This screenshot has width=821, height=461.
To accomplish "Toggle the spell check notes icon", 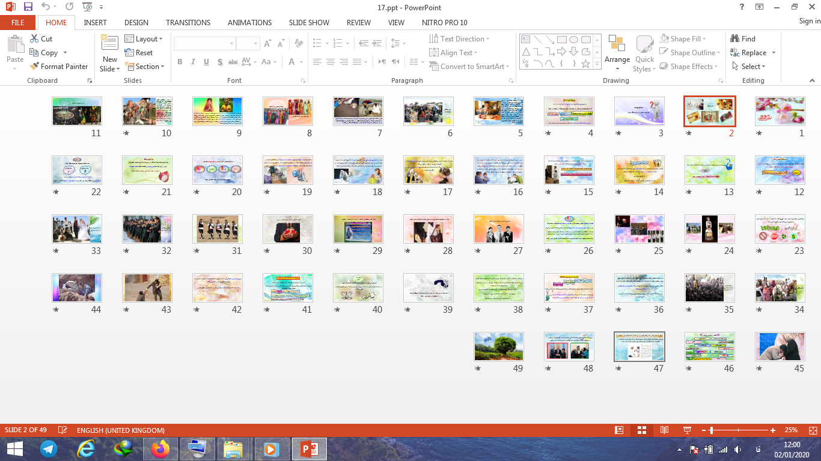I will click(63, 430).
